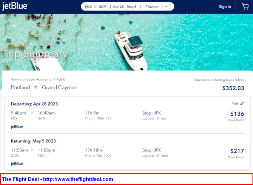The height and width of the screenshot is (185, 253).
Task: Click the Edit link for the trip
Action: tap(235, 104)
